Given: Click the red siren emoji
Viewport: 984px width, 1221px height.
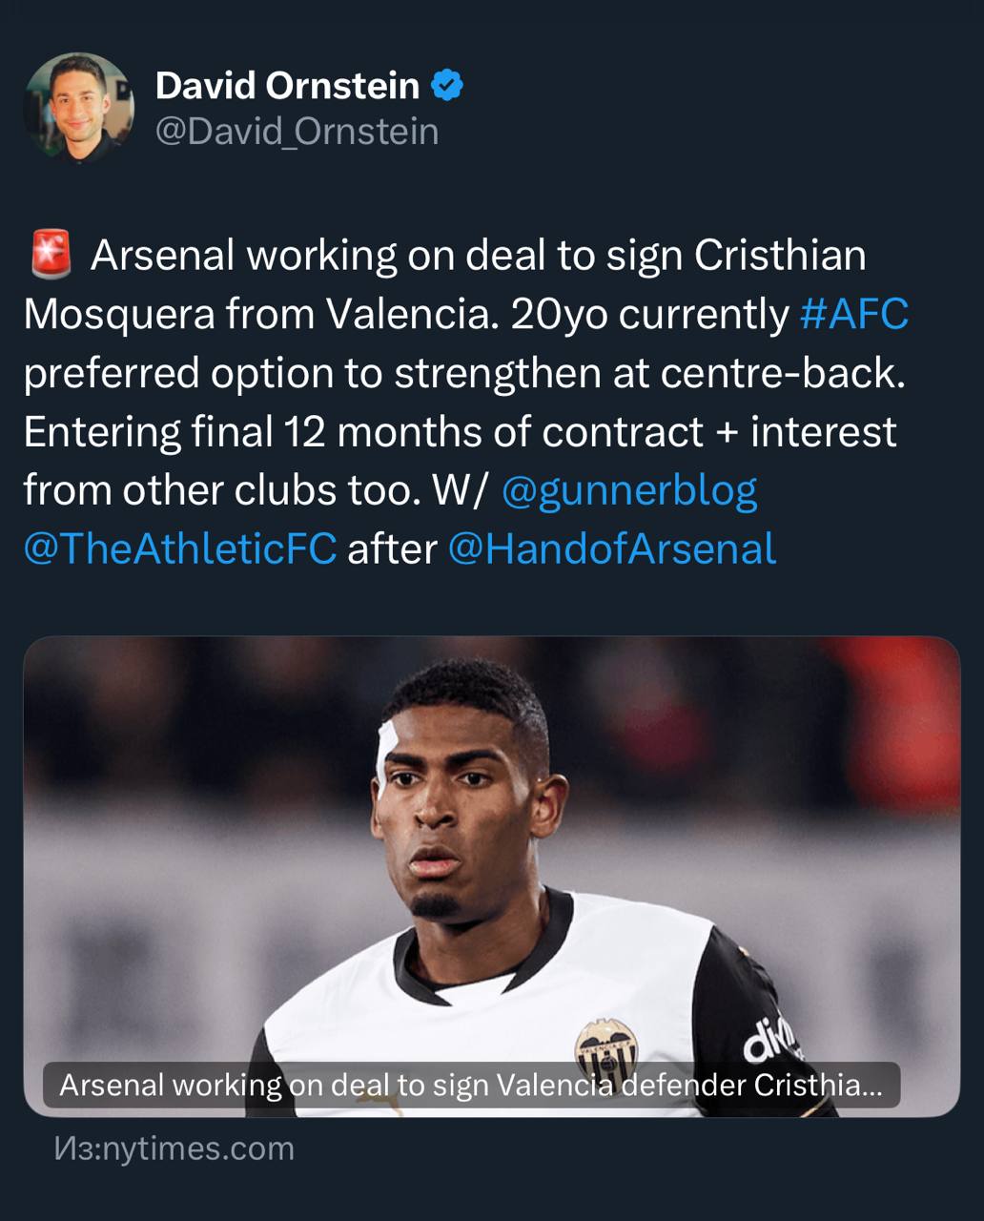Looking at the screenshot, I should (x=51, y=255).
